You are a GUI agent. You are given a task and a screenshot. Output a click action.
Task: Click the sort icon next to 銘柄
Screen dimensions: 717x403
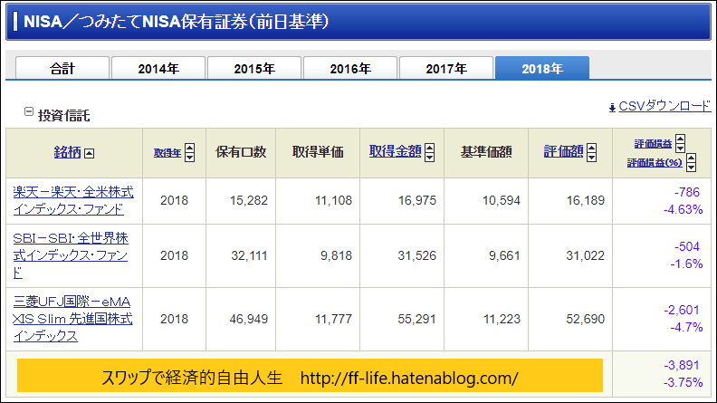[x=89, y=153]
